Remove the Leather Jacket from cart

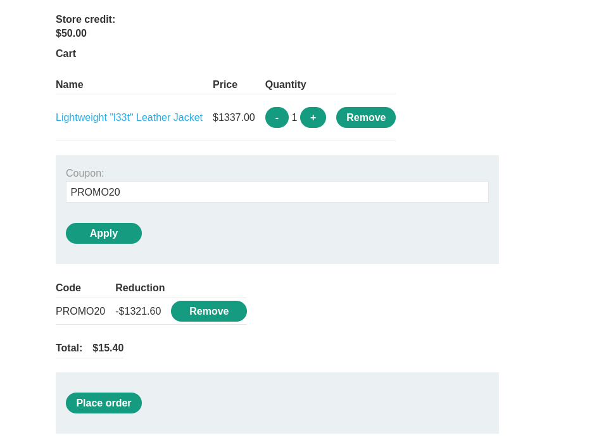point(365,118)
